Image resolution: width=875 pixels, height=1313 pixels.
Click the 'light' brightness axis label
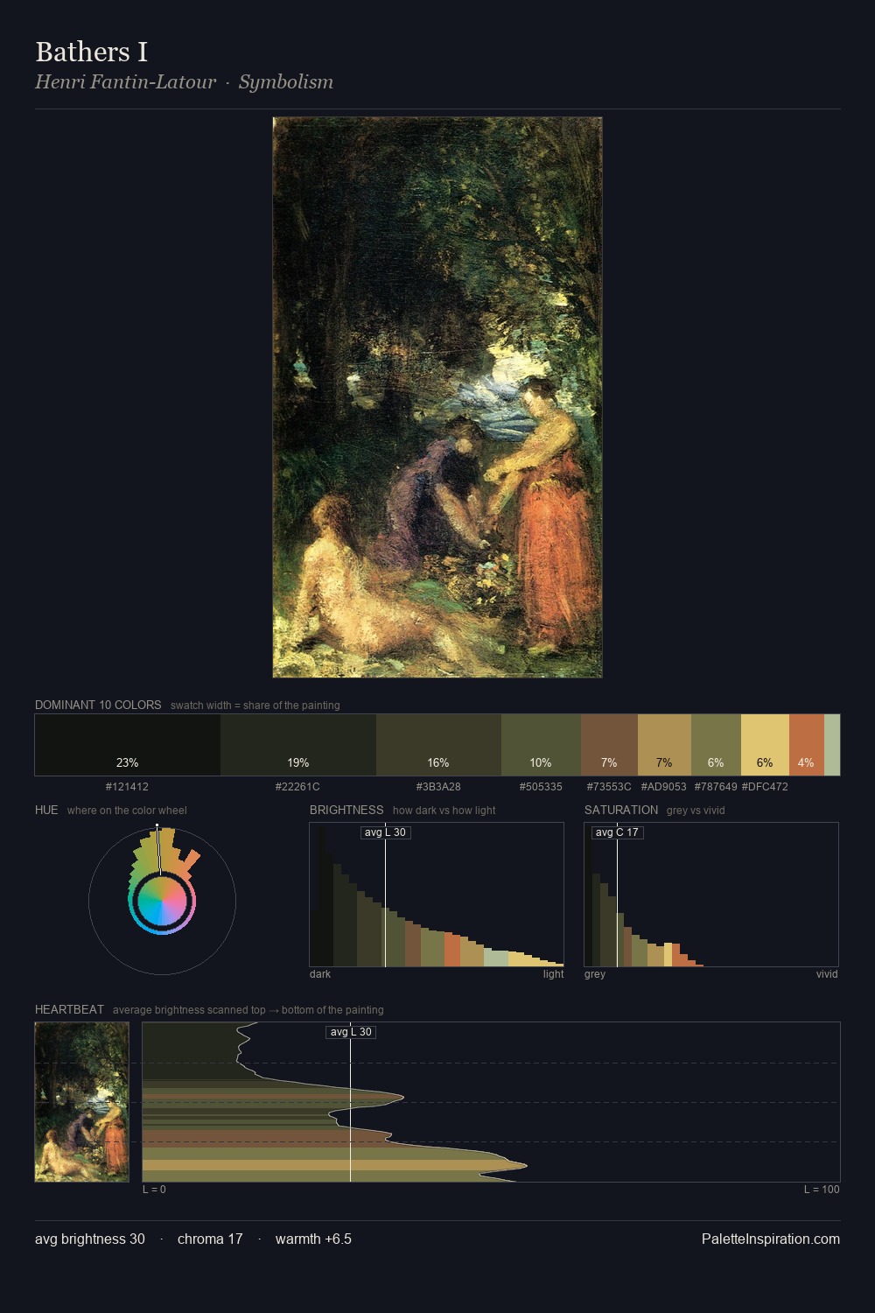tap(553, 974)
